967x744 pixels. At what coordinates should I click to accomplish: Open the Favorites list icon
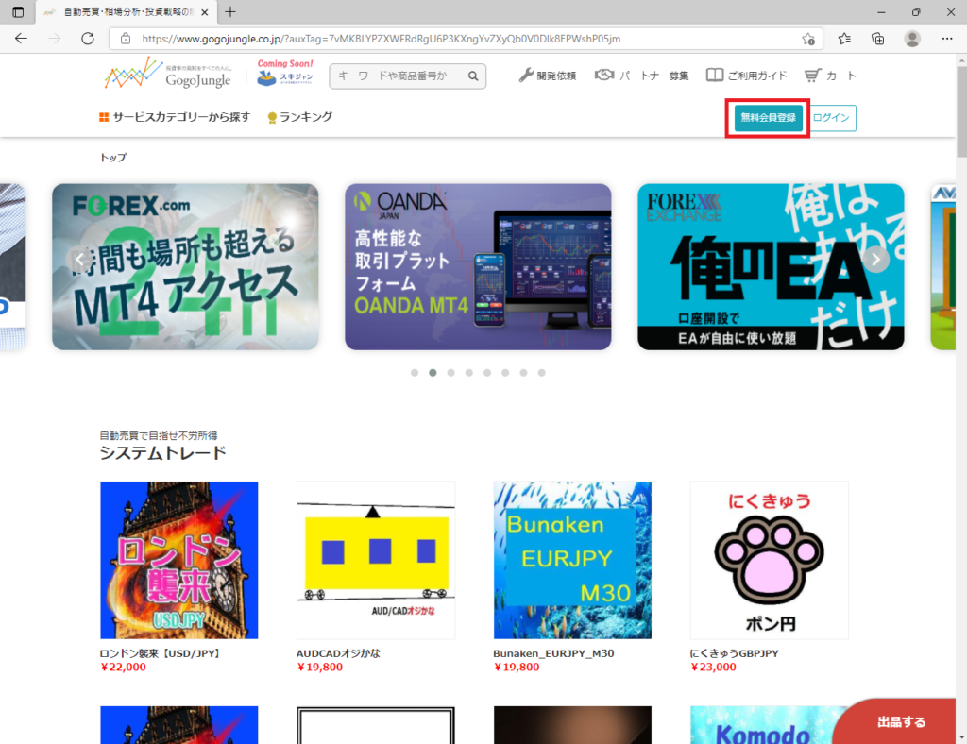[x=844, y=39]
